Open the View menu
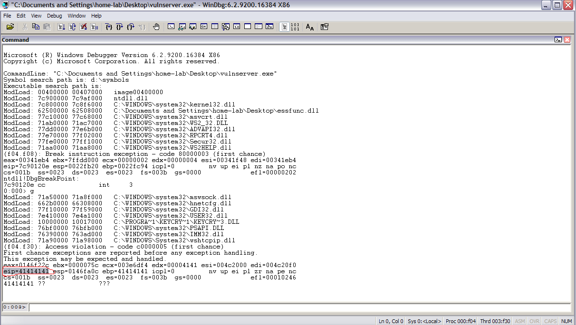 click(x=36, y=16)
